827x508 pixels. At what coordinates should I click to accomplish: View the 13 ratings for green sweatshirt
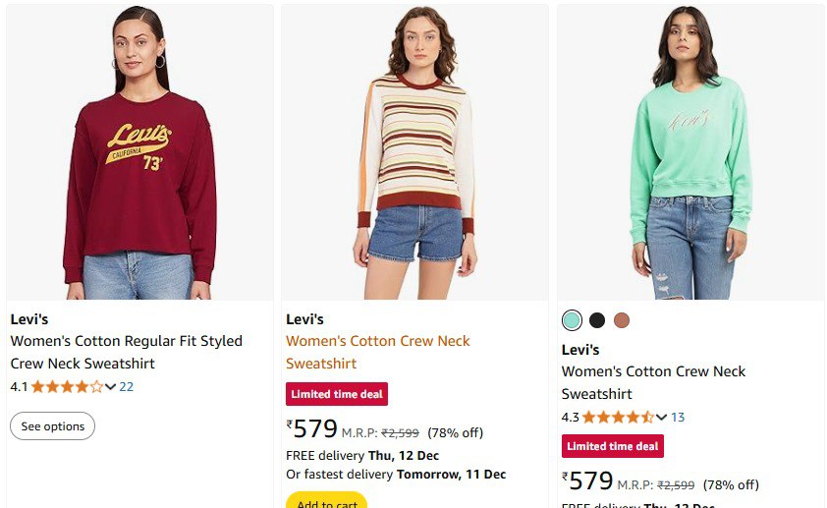coord(678,418)
